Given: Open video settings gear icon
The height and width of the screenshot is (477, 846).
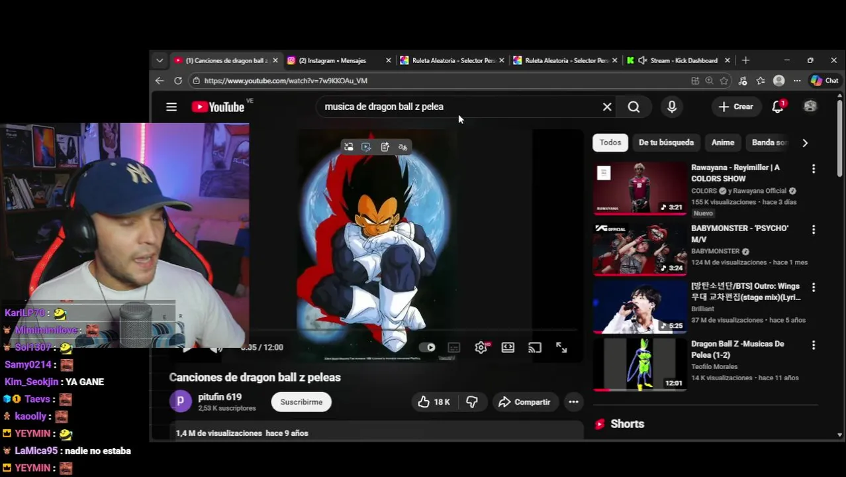Looking at the screenshot, I should point(481,347).
